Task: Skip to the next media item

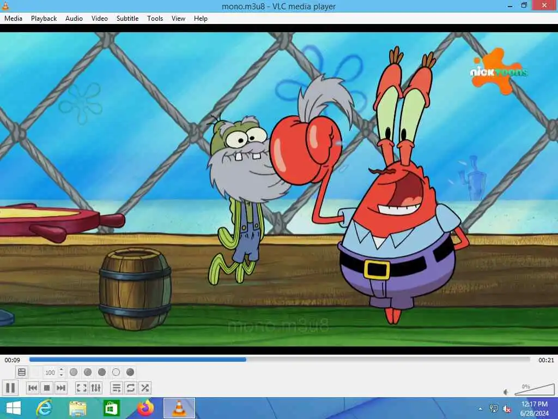Action: coord(61,388)
